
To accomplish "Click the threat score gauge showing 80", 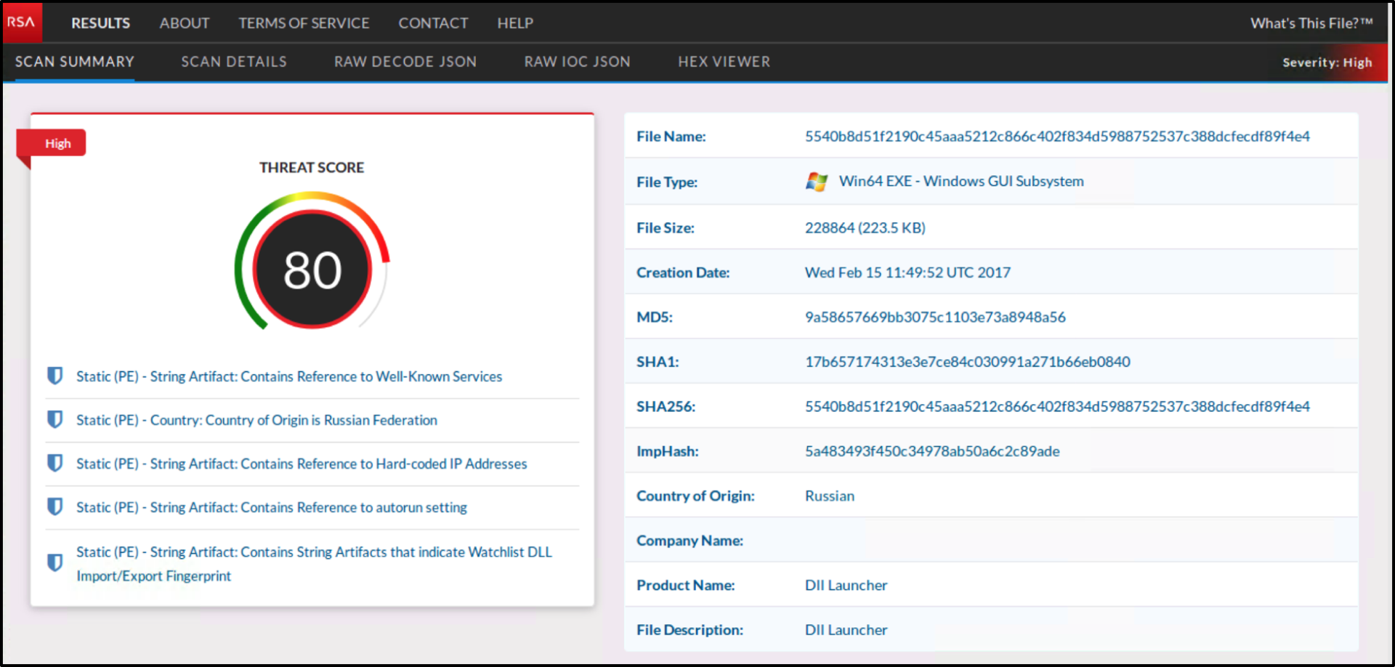I will 312,270.
